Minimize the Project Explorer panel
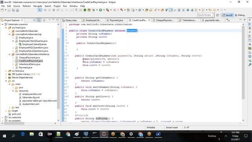The image size is (252, 142). click(x=54, y=20)
